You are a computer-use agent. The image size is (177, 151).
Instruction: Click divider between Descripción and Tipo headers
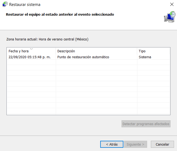click(137, 51)
